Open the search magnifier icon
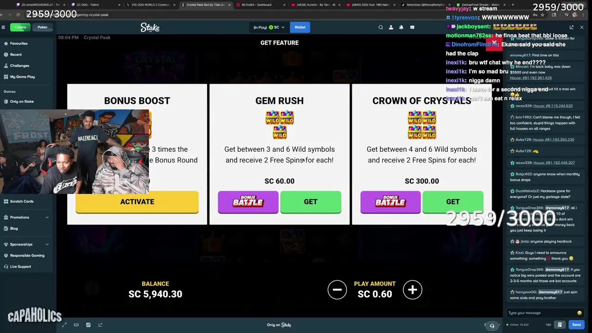The height and width of the screenshot is (333, 592). tap(381, 27)
